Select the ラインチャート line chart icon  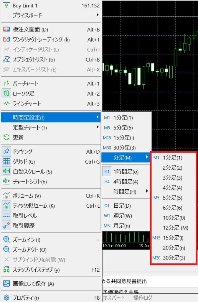click(6, 104)
